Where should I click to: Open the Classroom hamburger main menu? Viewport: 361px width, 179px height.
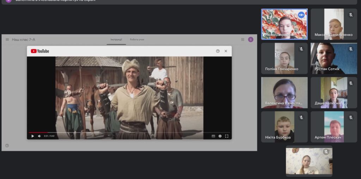pyautogui.click(x=7, y=39)
